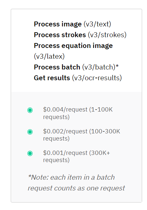Click the (v3/strokes) endpoint text
Viewport: 147px width, 210px height.
(107, 35)
